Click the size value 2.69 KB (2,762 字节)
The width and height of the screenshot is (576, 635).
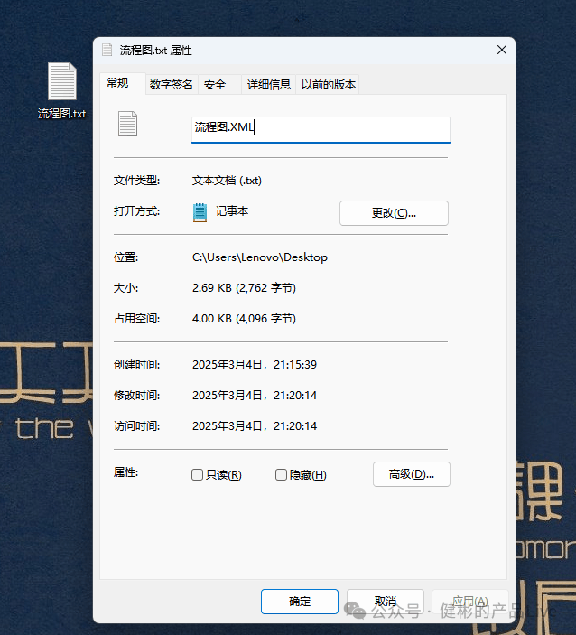coord(244,288)
